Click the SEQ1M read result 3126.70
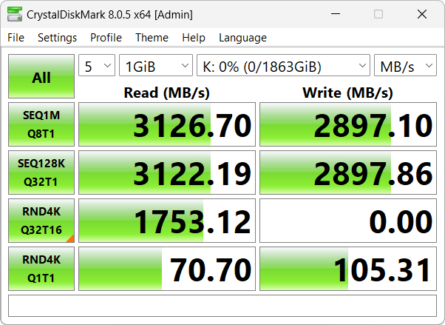The image size is (445, 325). (x=167, y=124)
